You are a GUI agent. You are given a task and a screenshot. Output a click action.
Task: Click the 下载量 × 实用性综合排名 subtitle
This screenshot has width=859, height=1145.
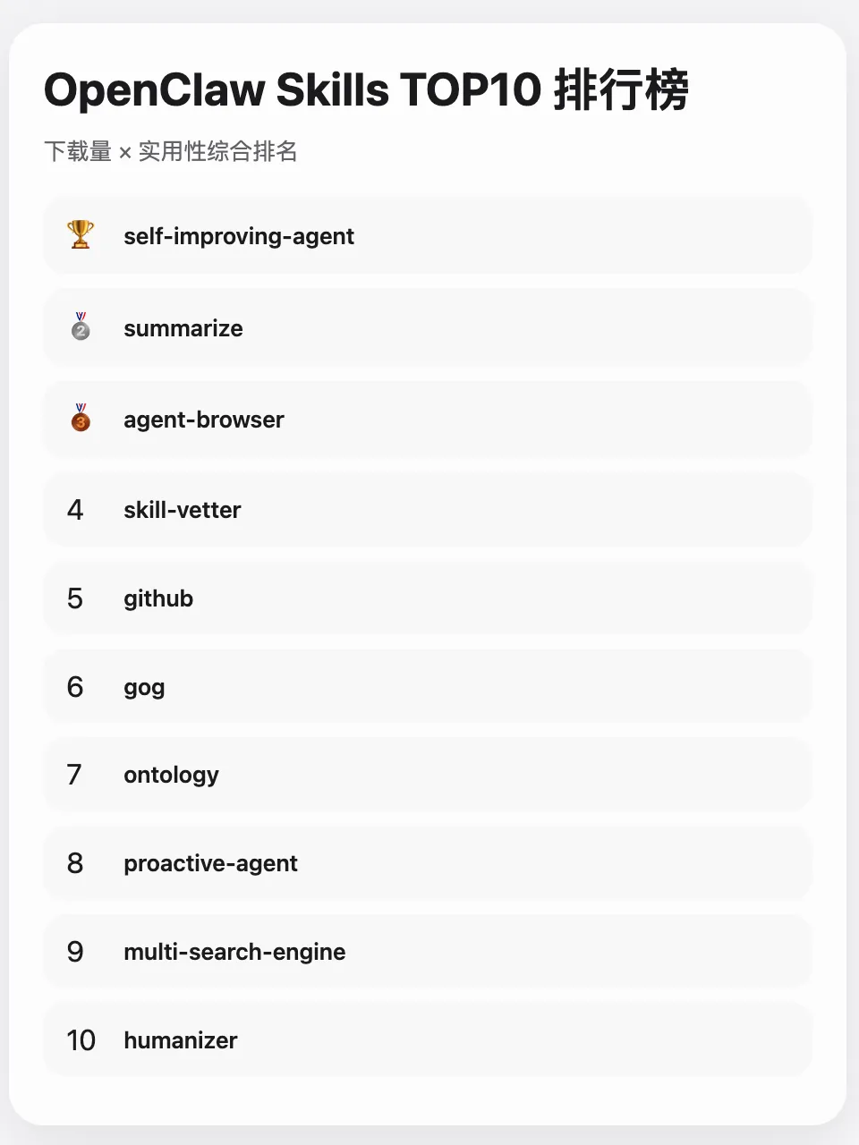[171, 151]
